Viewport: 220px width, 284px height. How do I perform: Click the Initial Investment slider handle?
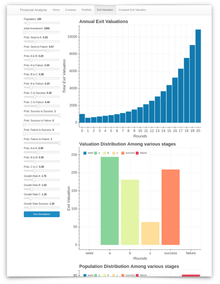[24, 32]
